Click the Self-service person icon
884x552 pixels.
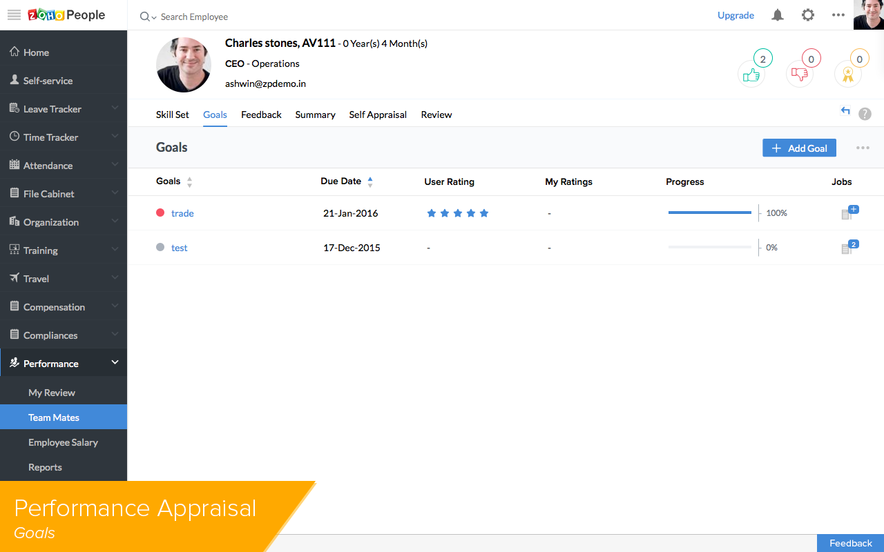click(x=15, y=80)
